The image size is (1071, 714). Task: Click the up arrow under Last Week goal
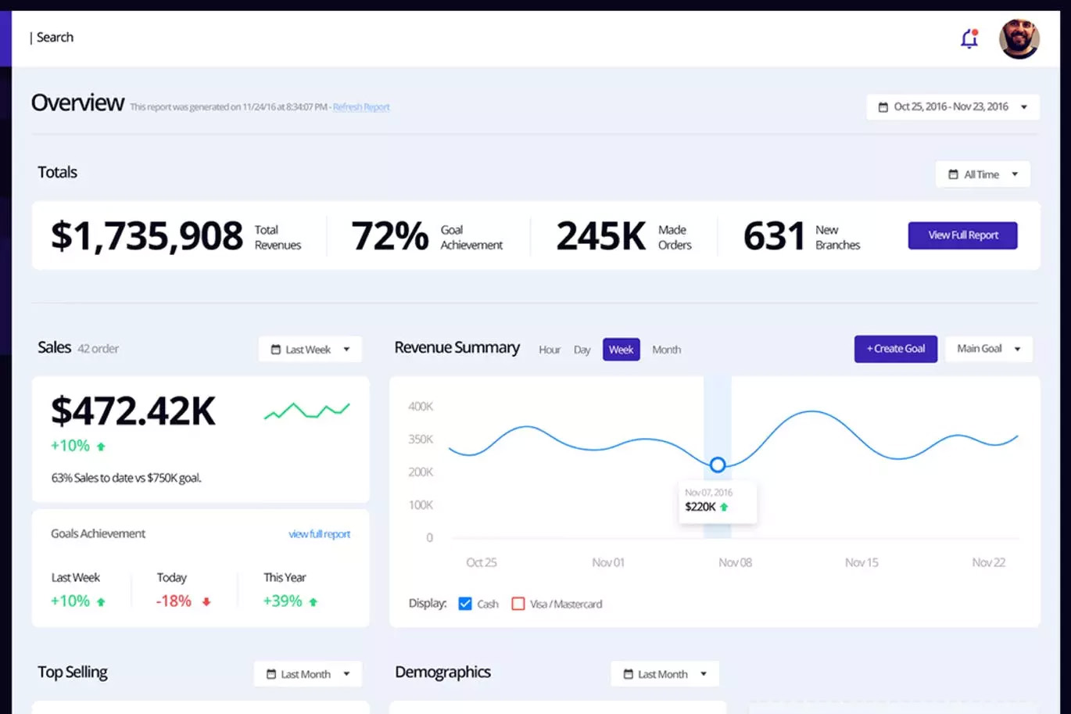tap(101, 602)
